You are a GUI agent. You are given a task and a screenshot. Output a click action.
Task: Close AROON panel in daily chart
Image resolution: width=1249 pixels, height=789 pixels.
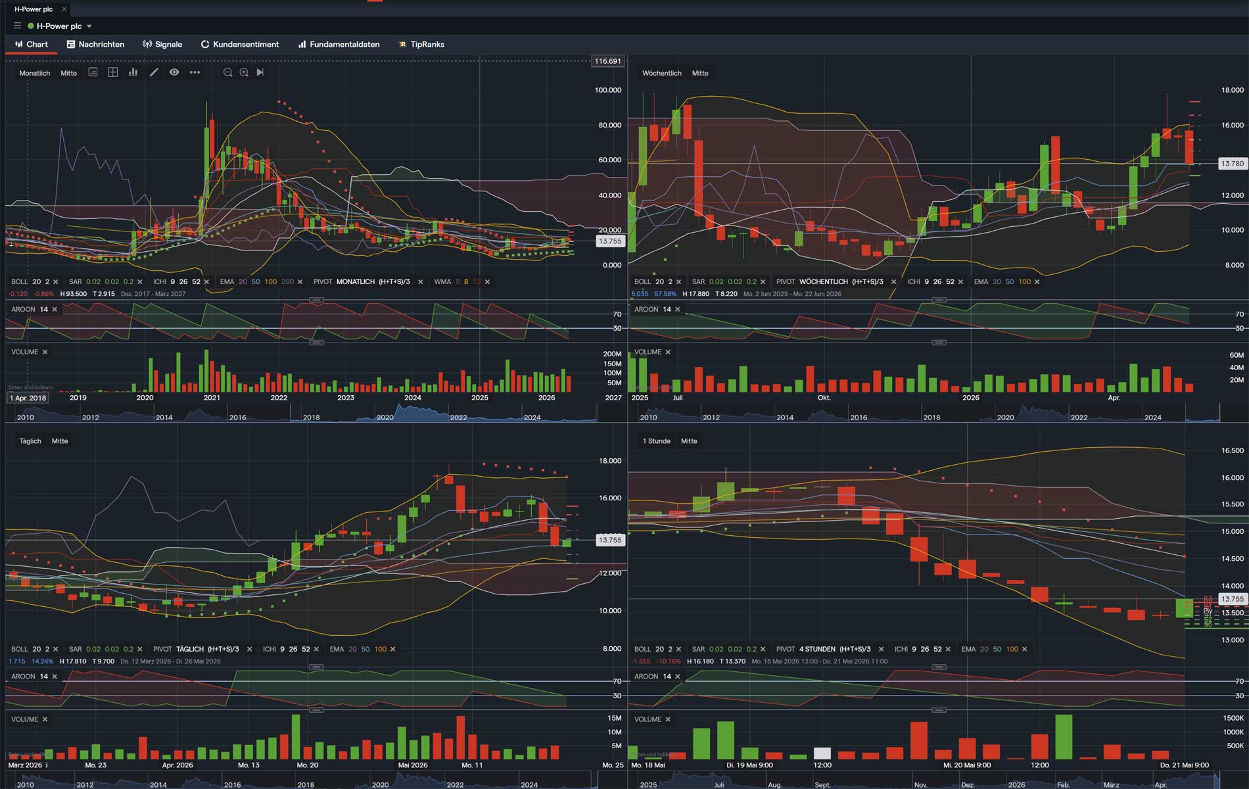pos(55,677)
